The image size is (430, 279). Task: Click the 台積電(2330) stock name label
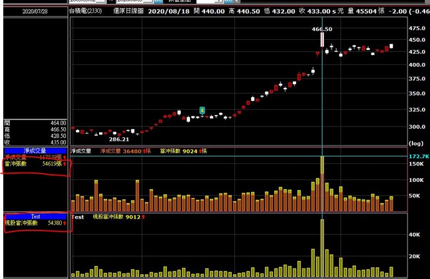tap(87, 11)
